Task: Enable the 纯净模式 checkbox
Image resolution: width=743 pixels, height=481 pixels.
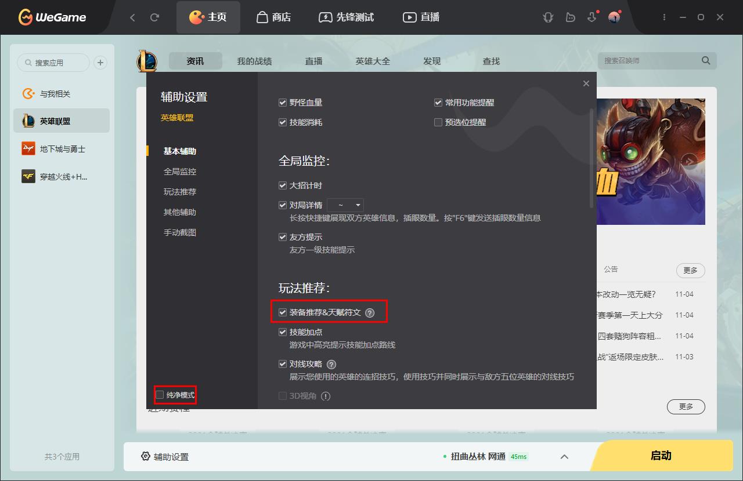Action: (x=160, y=395)
